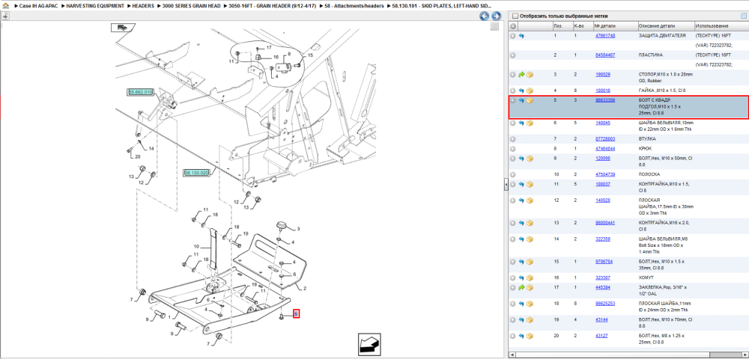Open breadcrumb HARVESTING EQUIPMENT

(94, 6)
